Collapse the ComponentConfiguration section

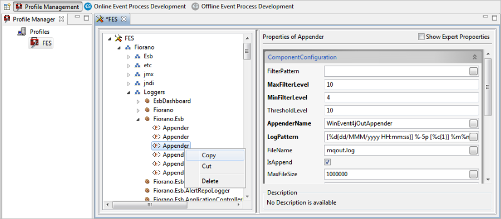474,57
